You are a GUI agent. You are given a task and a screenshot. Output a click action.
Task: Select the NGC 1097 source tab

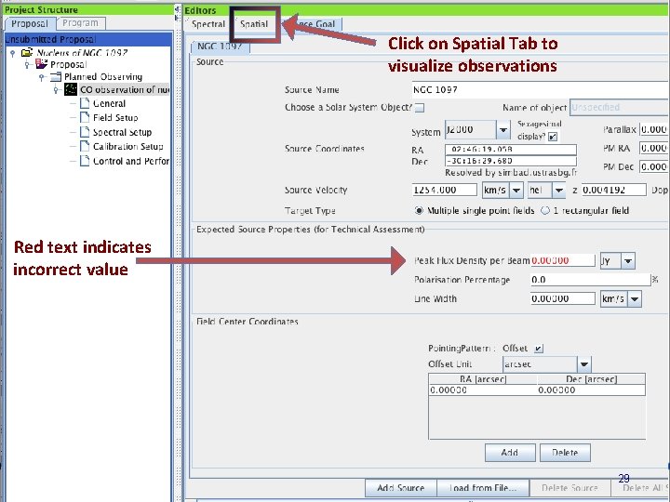(220, 46)
